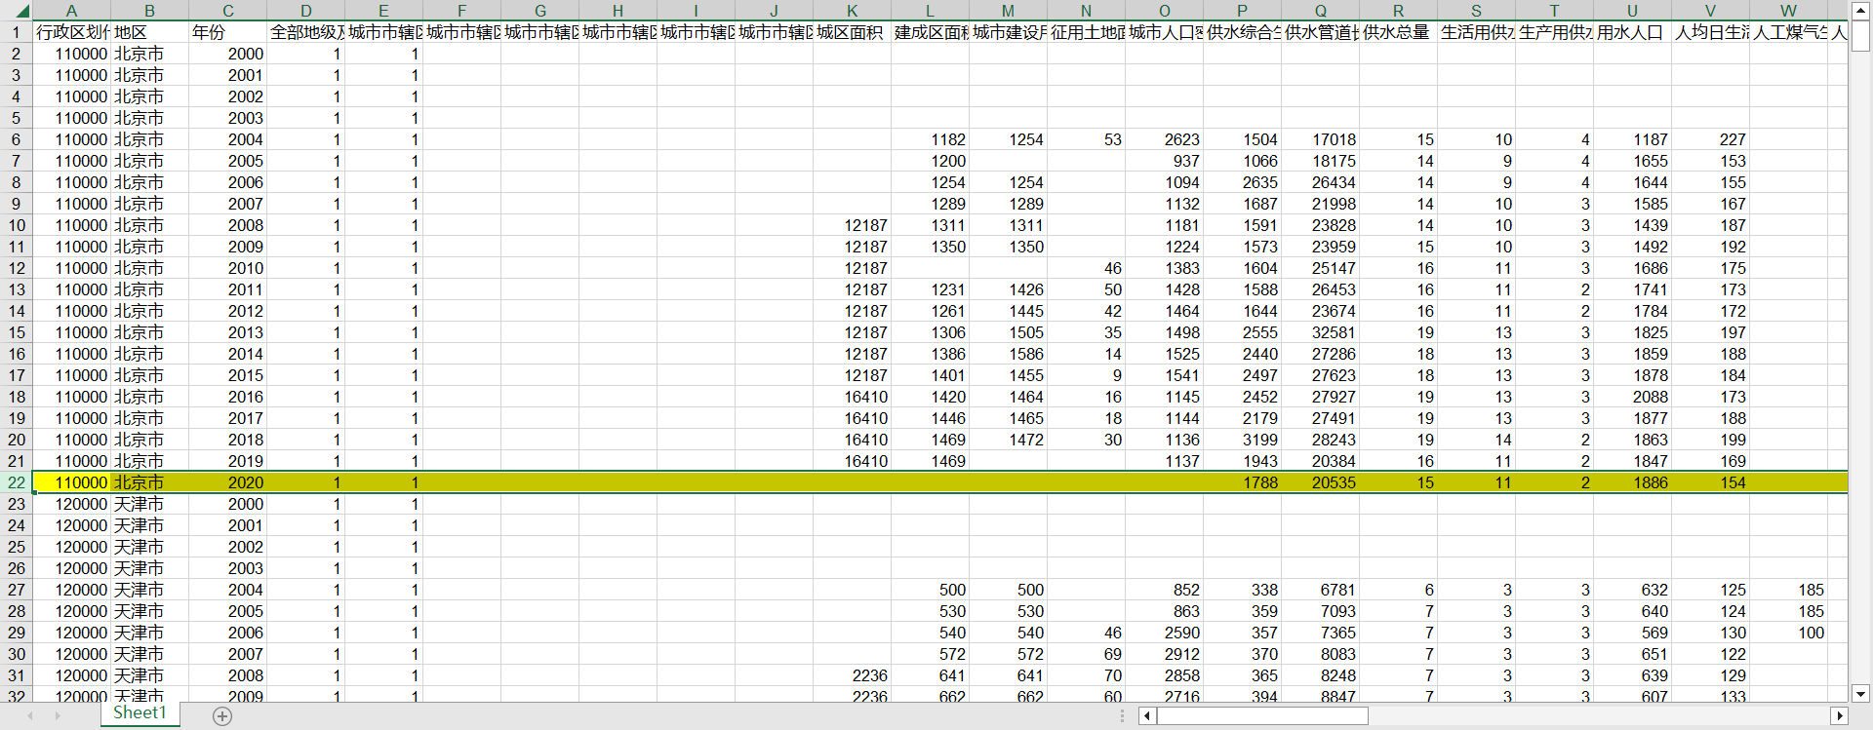Click header cell '年份'
1873x730 pixels.
227,32
